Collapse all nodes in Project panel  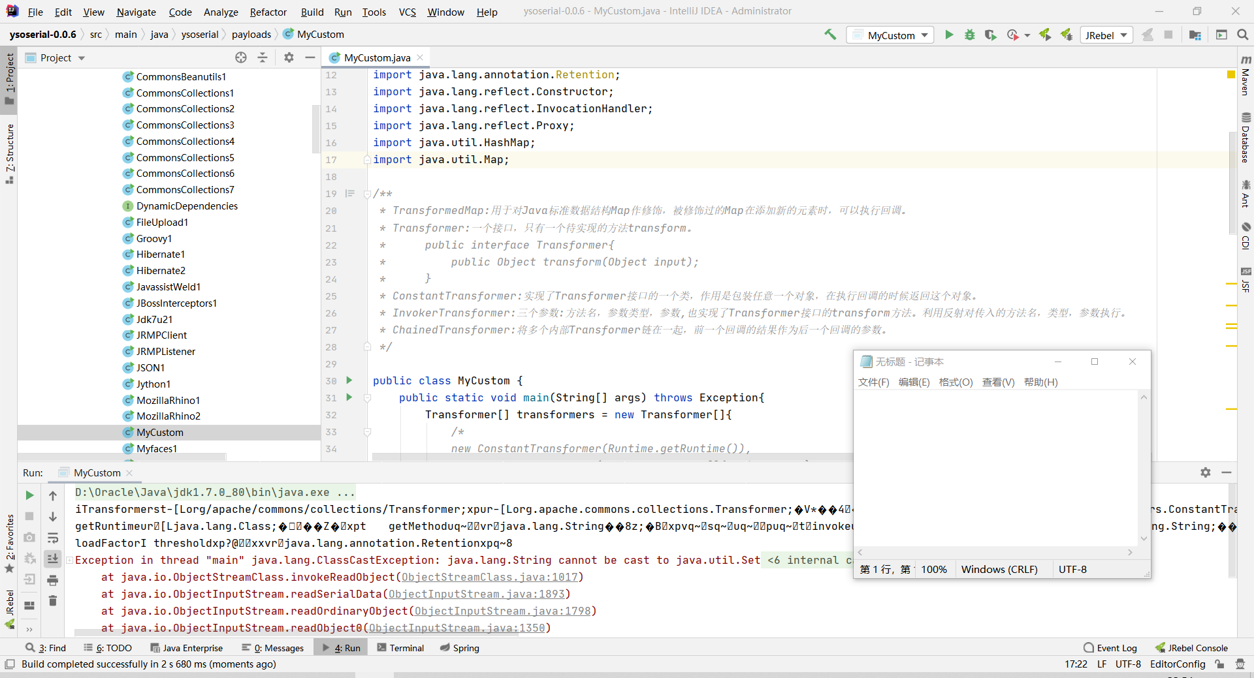pos(263,57)
